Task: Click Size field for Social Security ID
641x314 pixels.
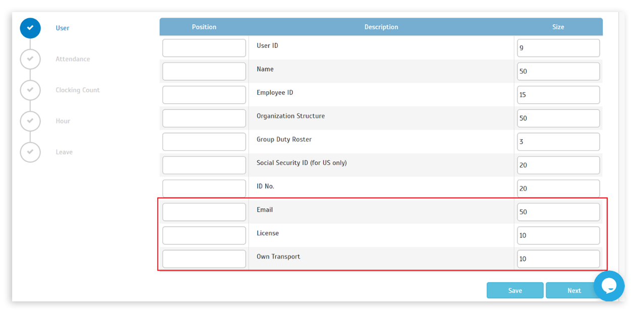Action: tap(559, 165)
